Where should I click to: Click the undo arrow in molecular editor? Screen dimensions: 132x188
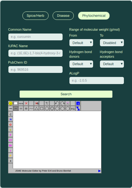coord(57,103)
